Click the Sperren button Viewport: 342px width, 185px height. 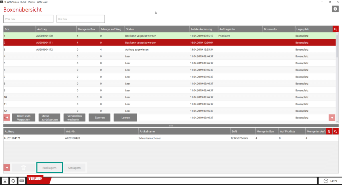(x=100, y=117)
